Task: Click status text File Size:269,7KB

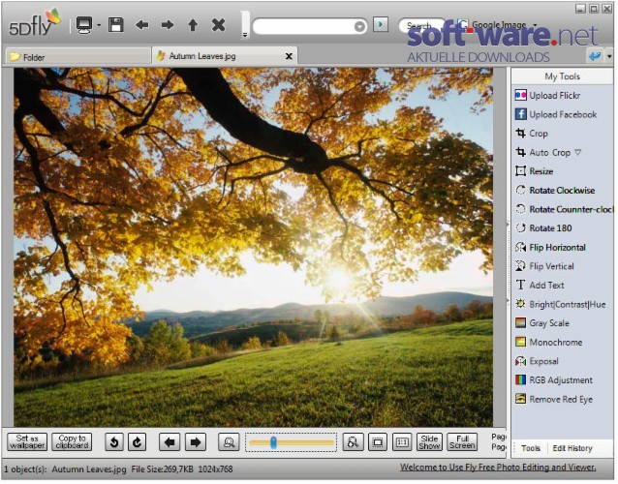Action: [x=162, y=469]
